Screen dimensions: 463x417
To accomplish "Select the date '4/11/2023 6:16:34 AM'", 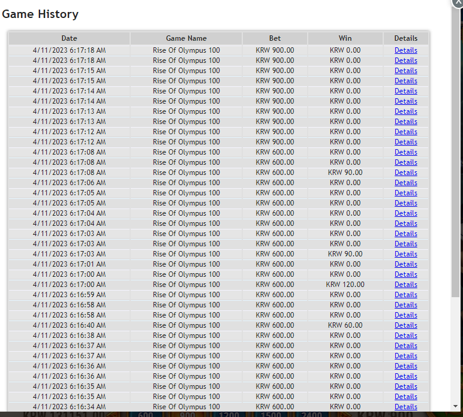I will pyautogui.click(x=69, y=407).
